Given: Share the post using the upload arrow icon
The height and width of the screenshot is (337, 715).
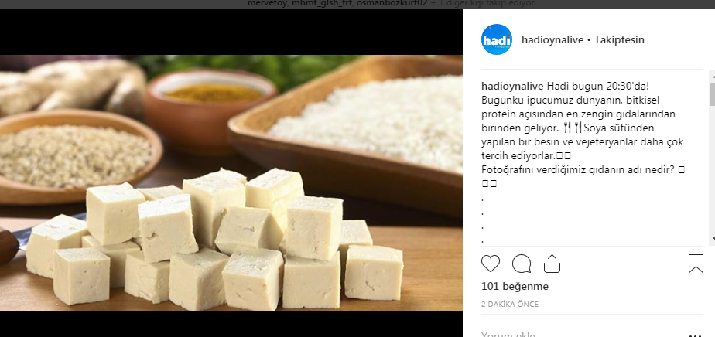Looking at the screenshot, I should [x=552, y=264].
